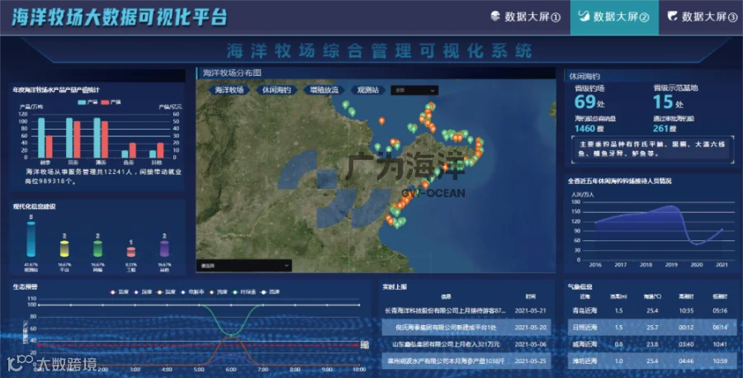
Task: Click the dolphin icon on 数据大屏② tab
Action: [584, 17]
